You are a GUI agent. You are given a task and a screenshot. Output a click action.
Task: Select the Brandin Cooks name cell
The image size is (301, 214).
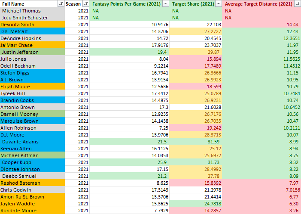tap(32, 100)
